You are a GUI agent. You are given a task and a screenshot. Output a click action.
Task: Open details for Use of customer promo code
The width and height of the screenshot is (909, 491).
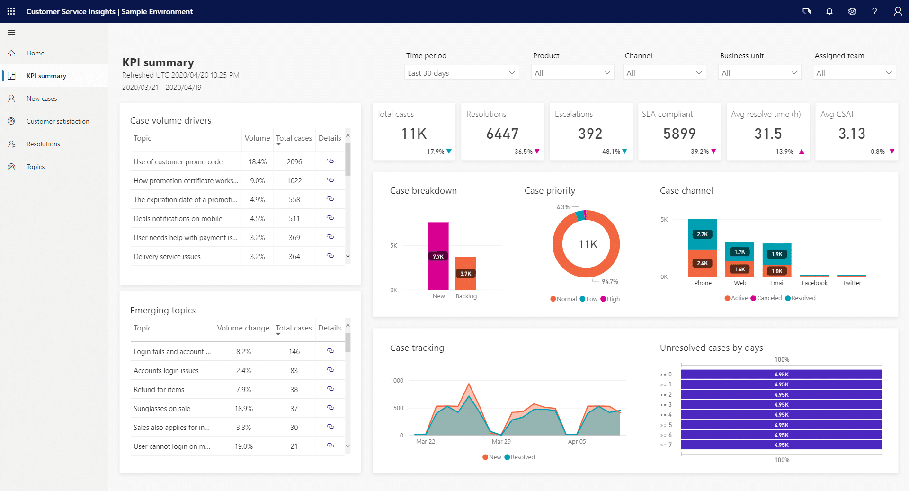tap(330, 161)
